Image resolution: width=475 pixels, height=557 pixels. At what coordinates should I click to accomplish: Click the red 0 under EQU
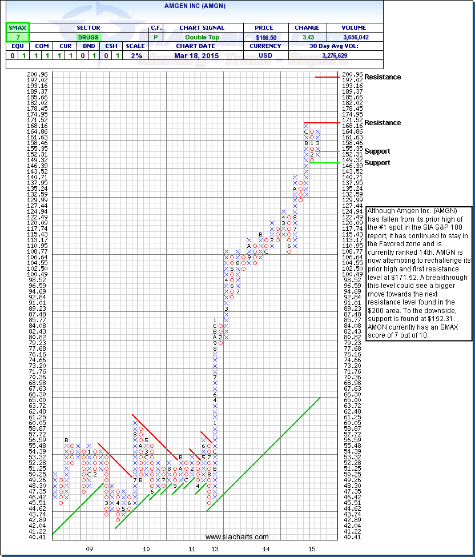(11, 55)
